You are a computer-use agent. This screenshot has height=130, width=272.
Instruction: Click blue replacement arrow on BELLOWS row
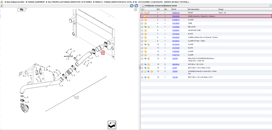coord(145,27)
